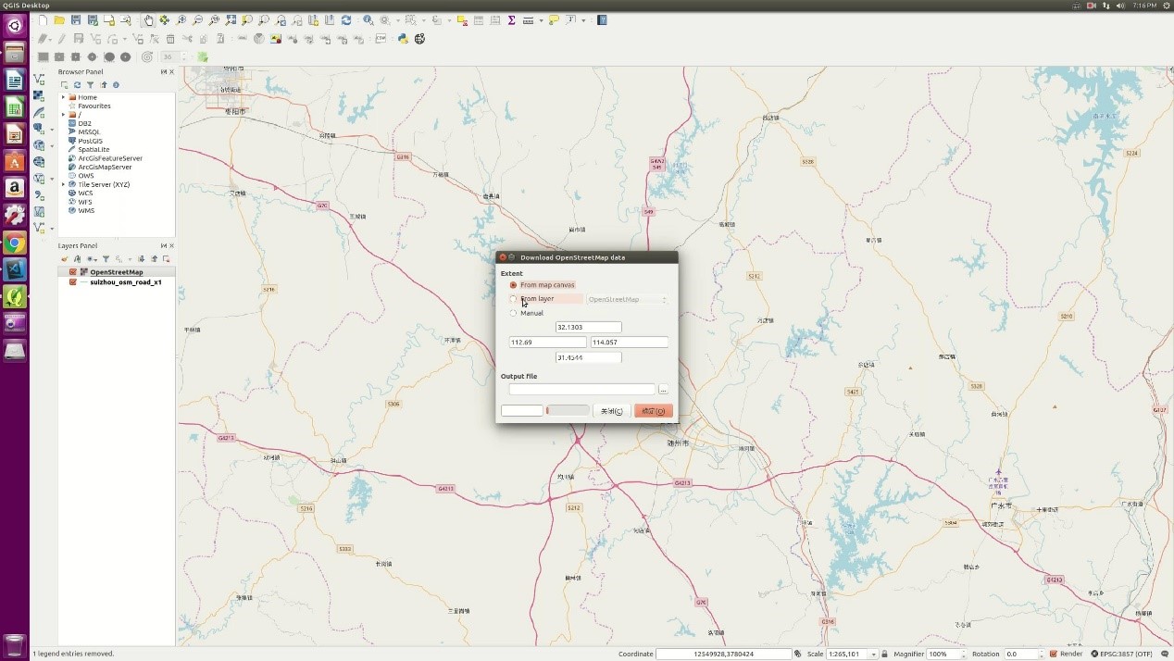This screenshot has height=661, width=1174.
Task: Click the Refresh map canvas icon
Action: (x=346, y=20)
